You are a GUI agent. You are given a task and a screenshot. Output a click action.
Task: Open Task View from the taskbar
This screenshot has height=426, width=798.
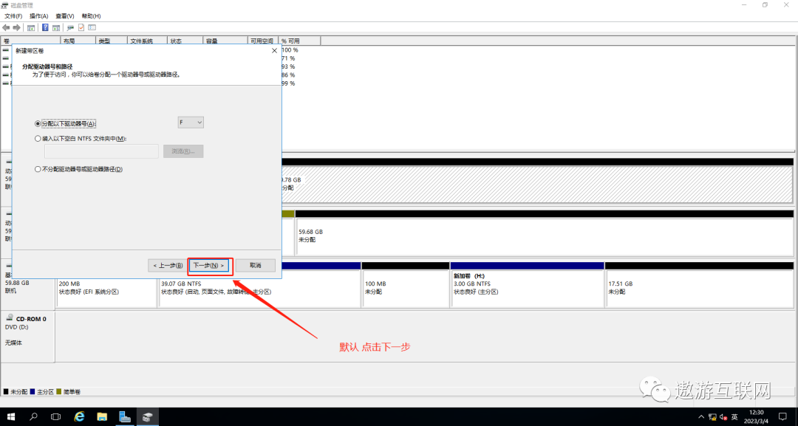pos(56,417)
